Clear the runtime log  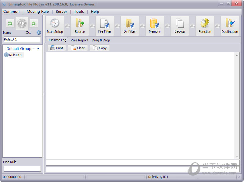78,48
